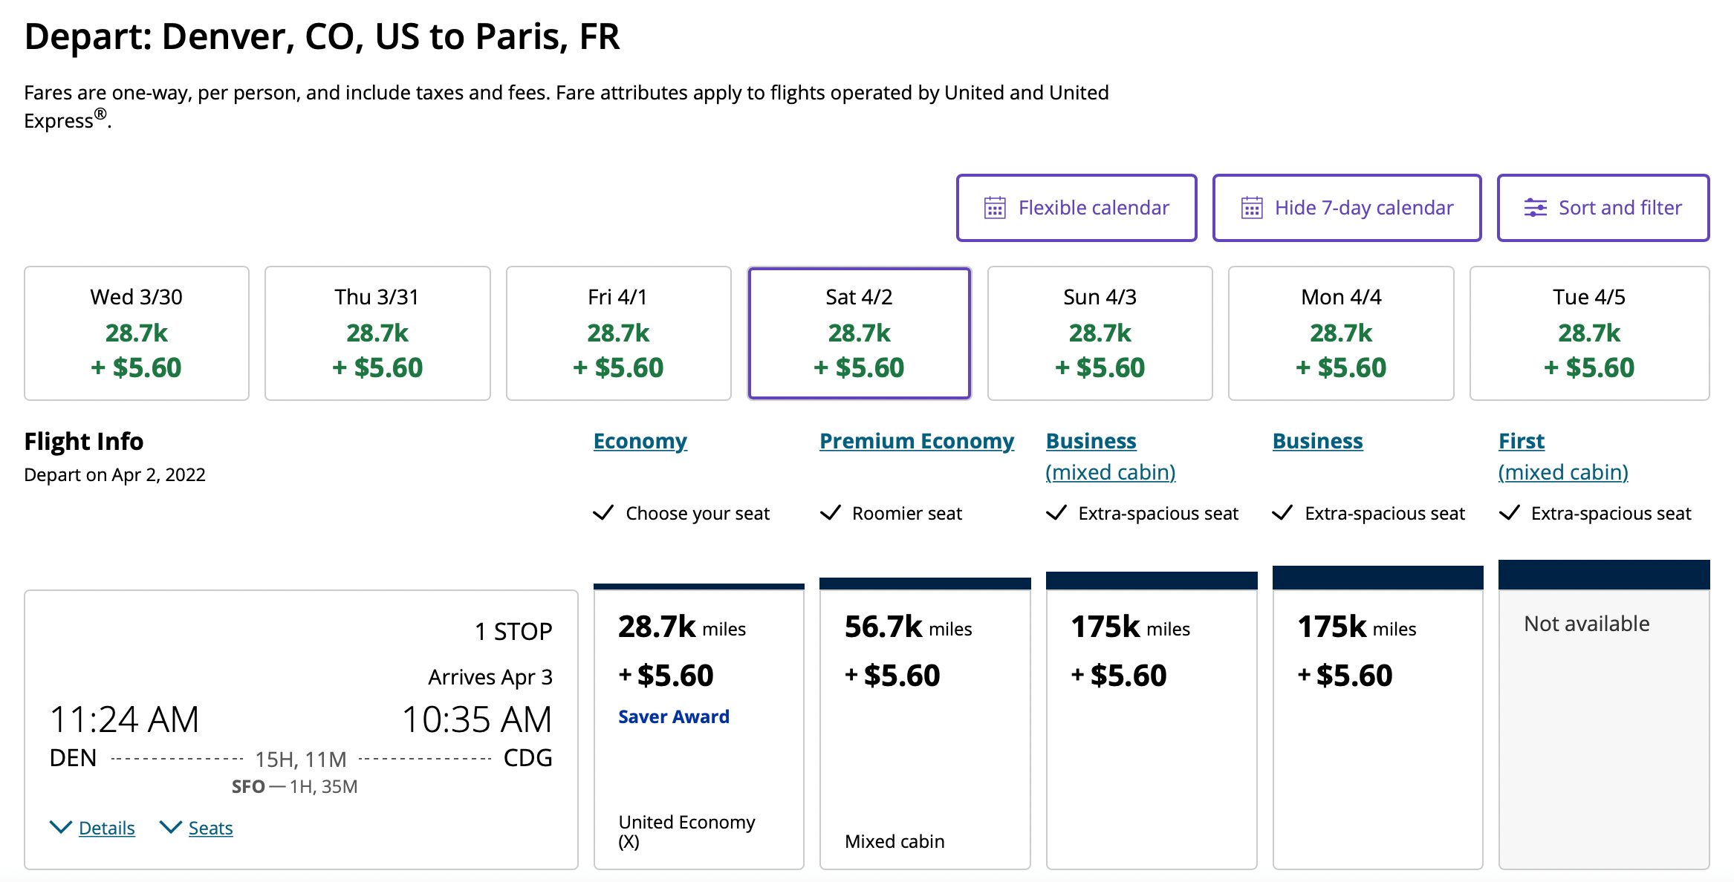Click the Sort and filter button
1734x882 pixels.
pyautogui.click(x=1603, y=208)
